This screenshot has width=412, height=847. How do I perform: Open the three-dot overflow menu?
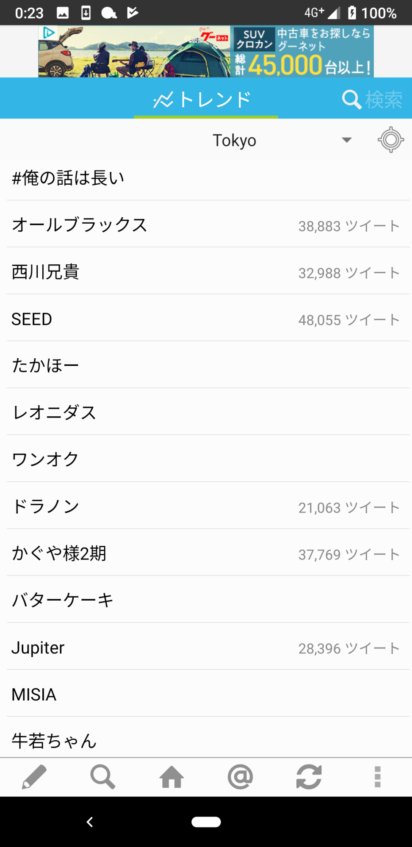click(x=377, y=777)
